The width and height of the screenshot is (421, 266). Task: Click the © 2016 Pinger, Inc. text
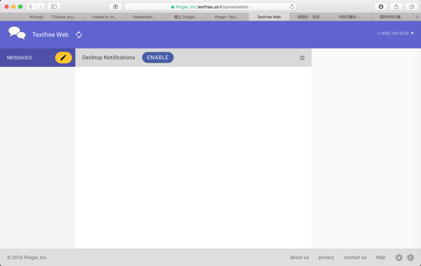27,258
